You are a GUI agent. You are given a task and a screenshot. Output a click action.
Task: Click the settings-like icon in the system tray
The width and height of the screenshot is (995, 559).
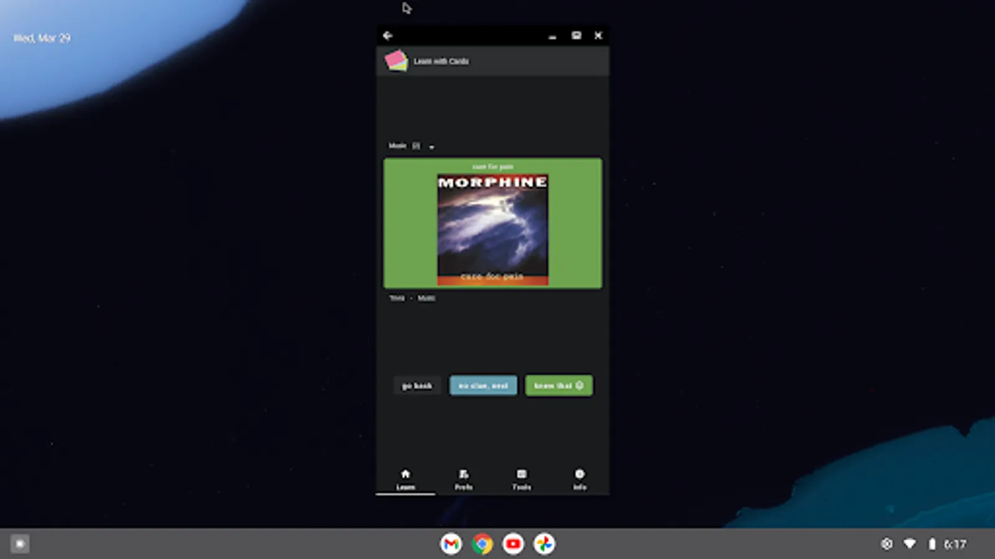tap(887, 544)
